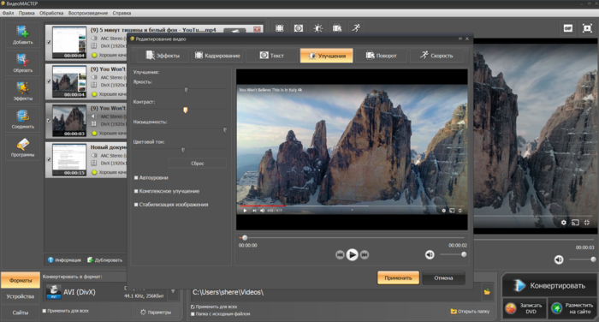Enable Комплексное улучшение checkbox
Screen dimensions: 599x322
pyautogui.click(x=136, y=191)
